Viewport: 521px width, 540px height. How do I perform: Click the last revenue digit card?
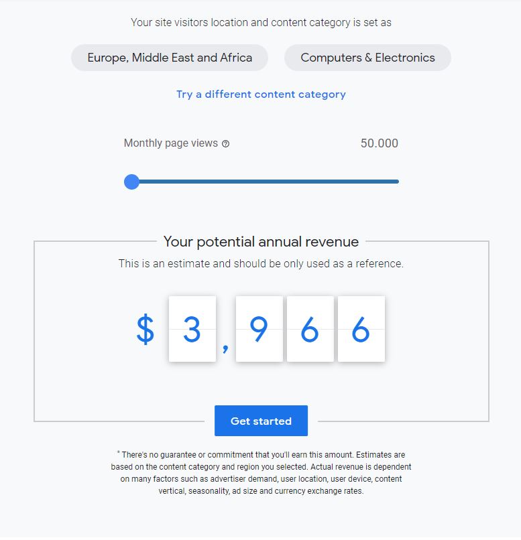[x=361, y=329]
